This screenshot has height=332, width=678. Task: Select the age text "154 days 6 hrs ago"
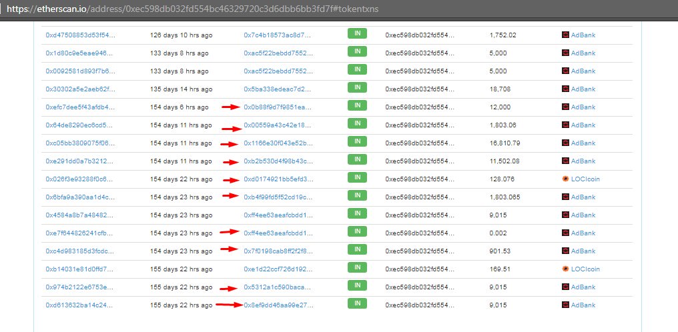tap(180, 107)
